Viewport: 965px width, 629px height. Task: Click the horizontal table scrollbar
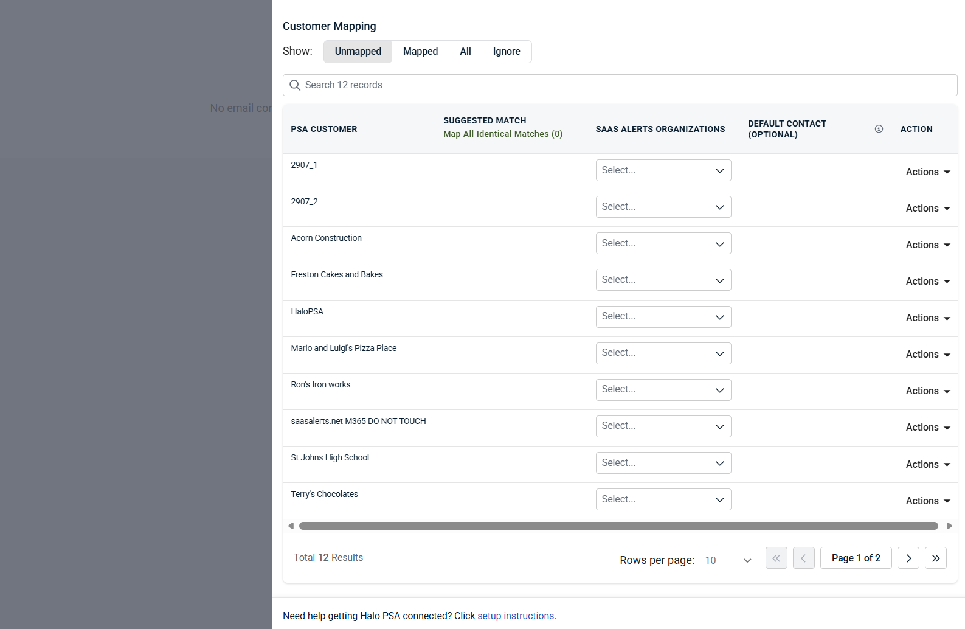(x=618, y=526)
